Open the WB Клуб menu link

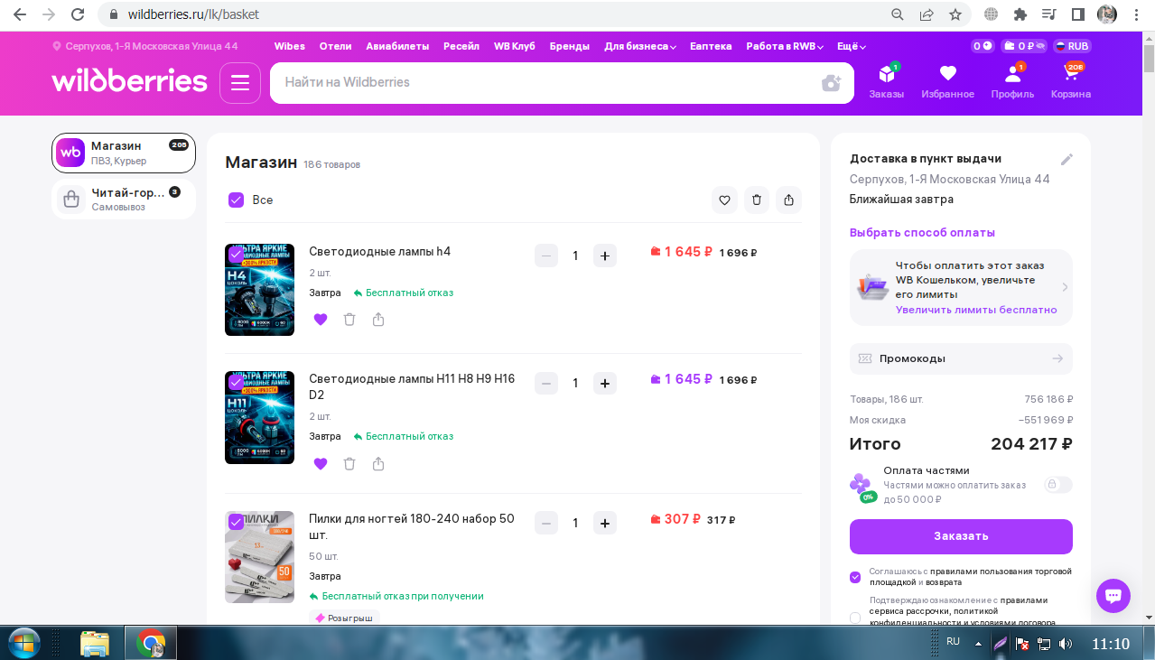515,46
